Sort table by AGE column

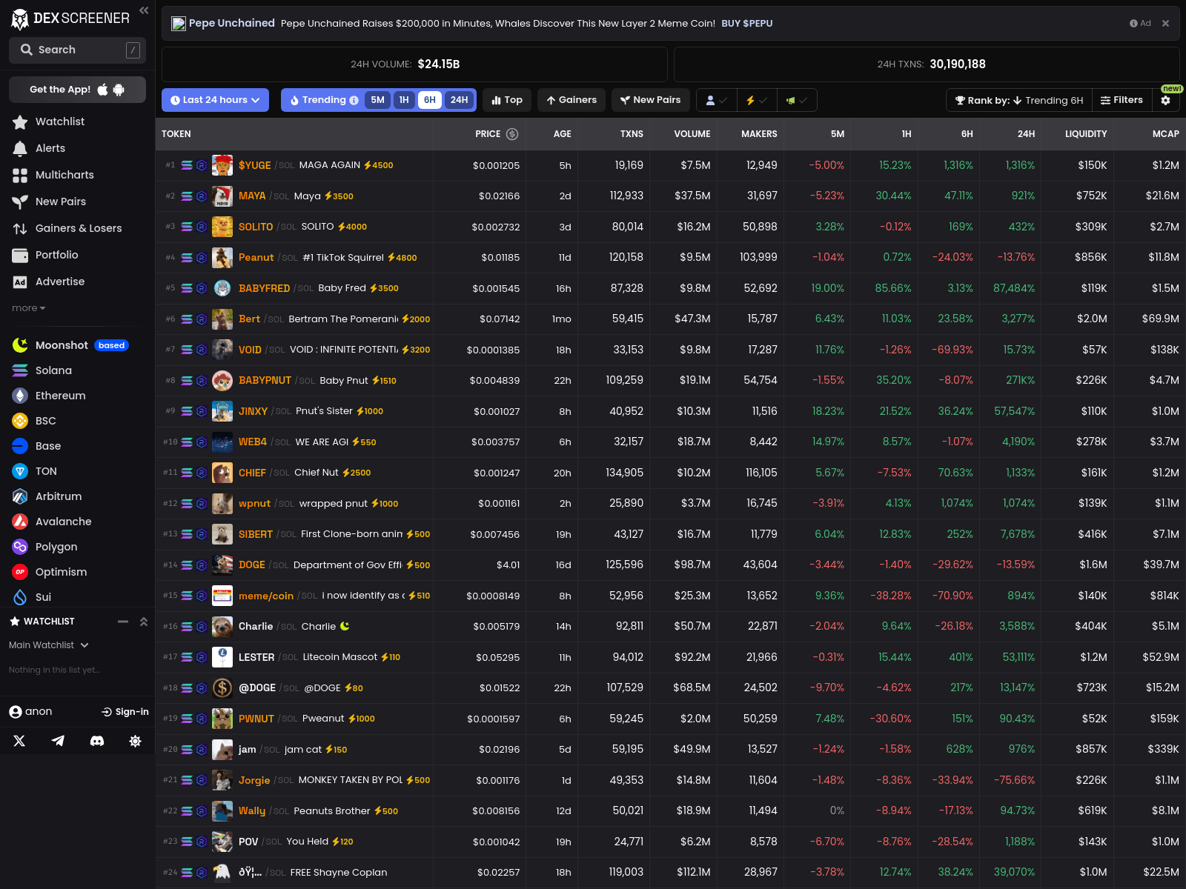click(x=563, y=134)
